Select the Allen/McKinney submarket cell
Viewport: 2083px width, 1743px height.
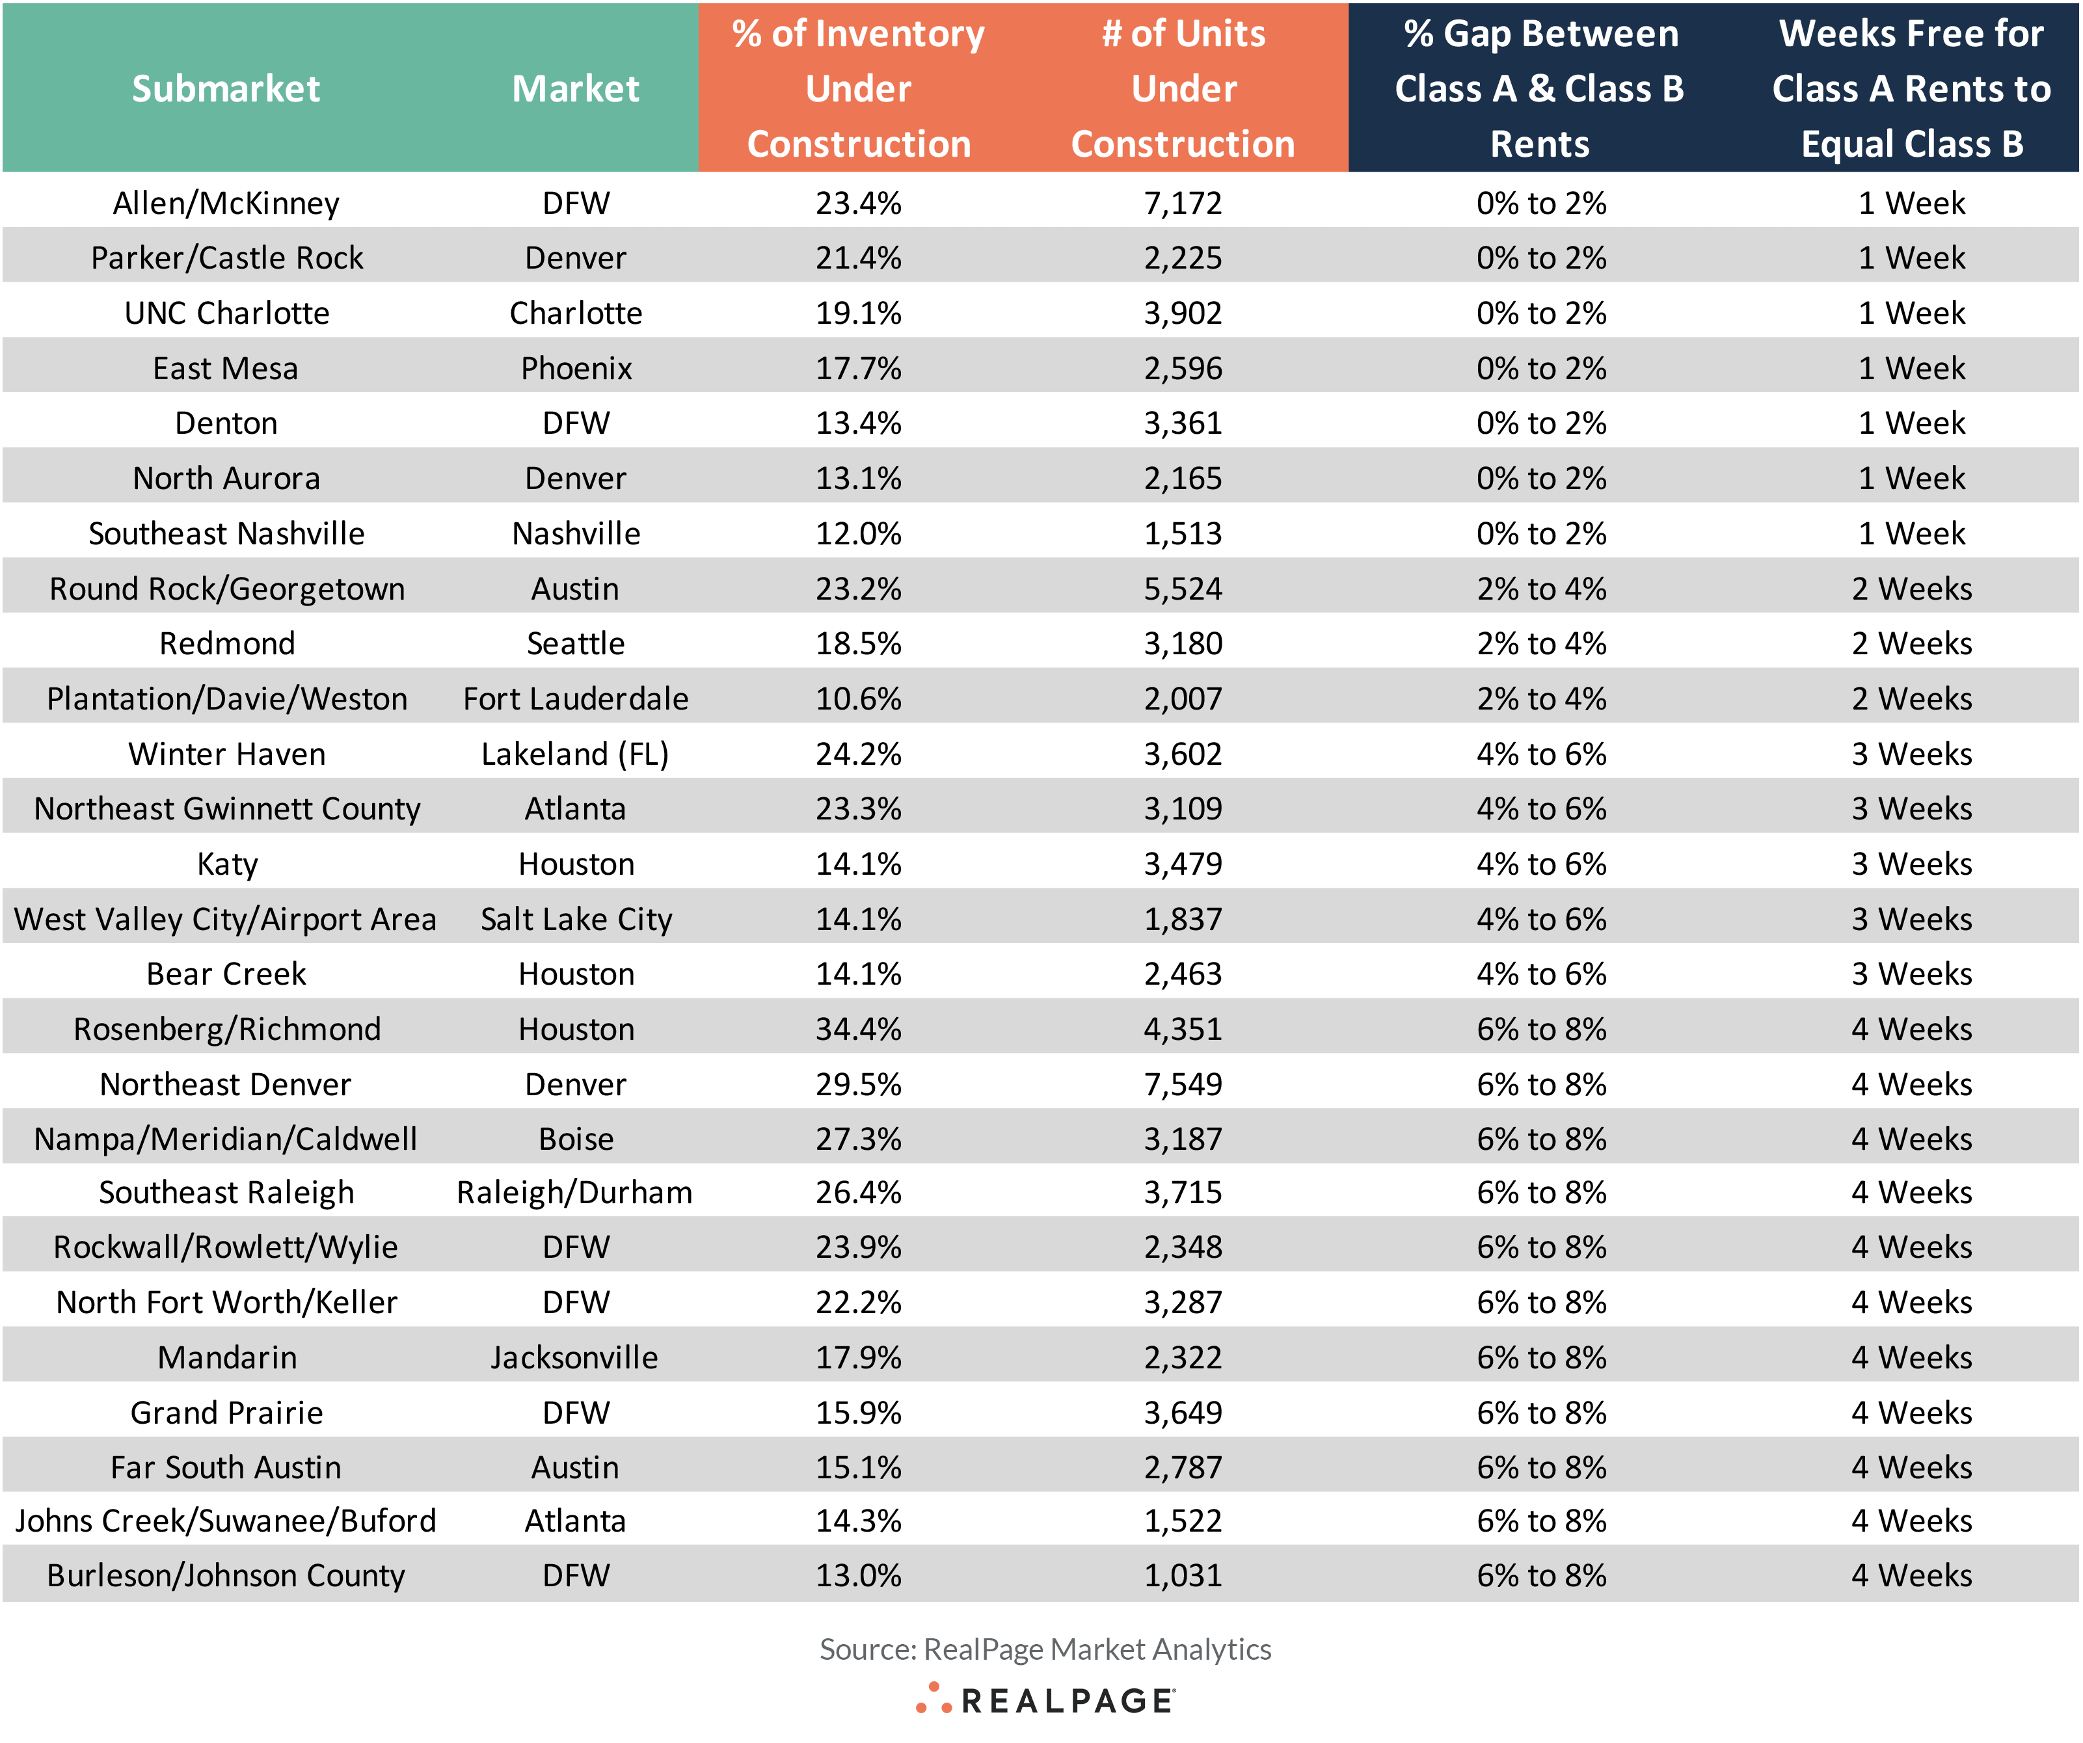coord(226,204)
